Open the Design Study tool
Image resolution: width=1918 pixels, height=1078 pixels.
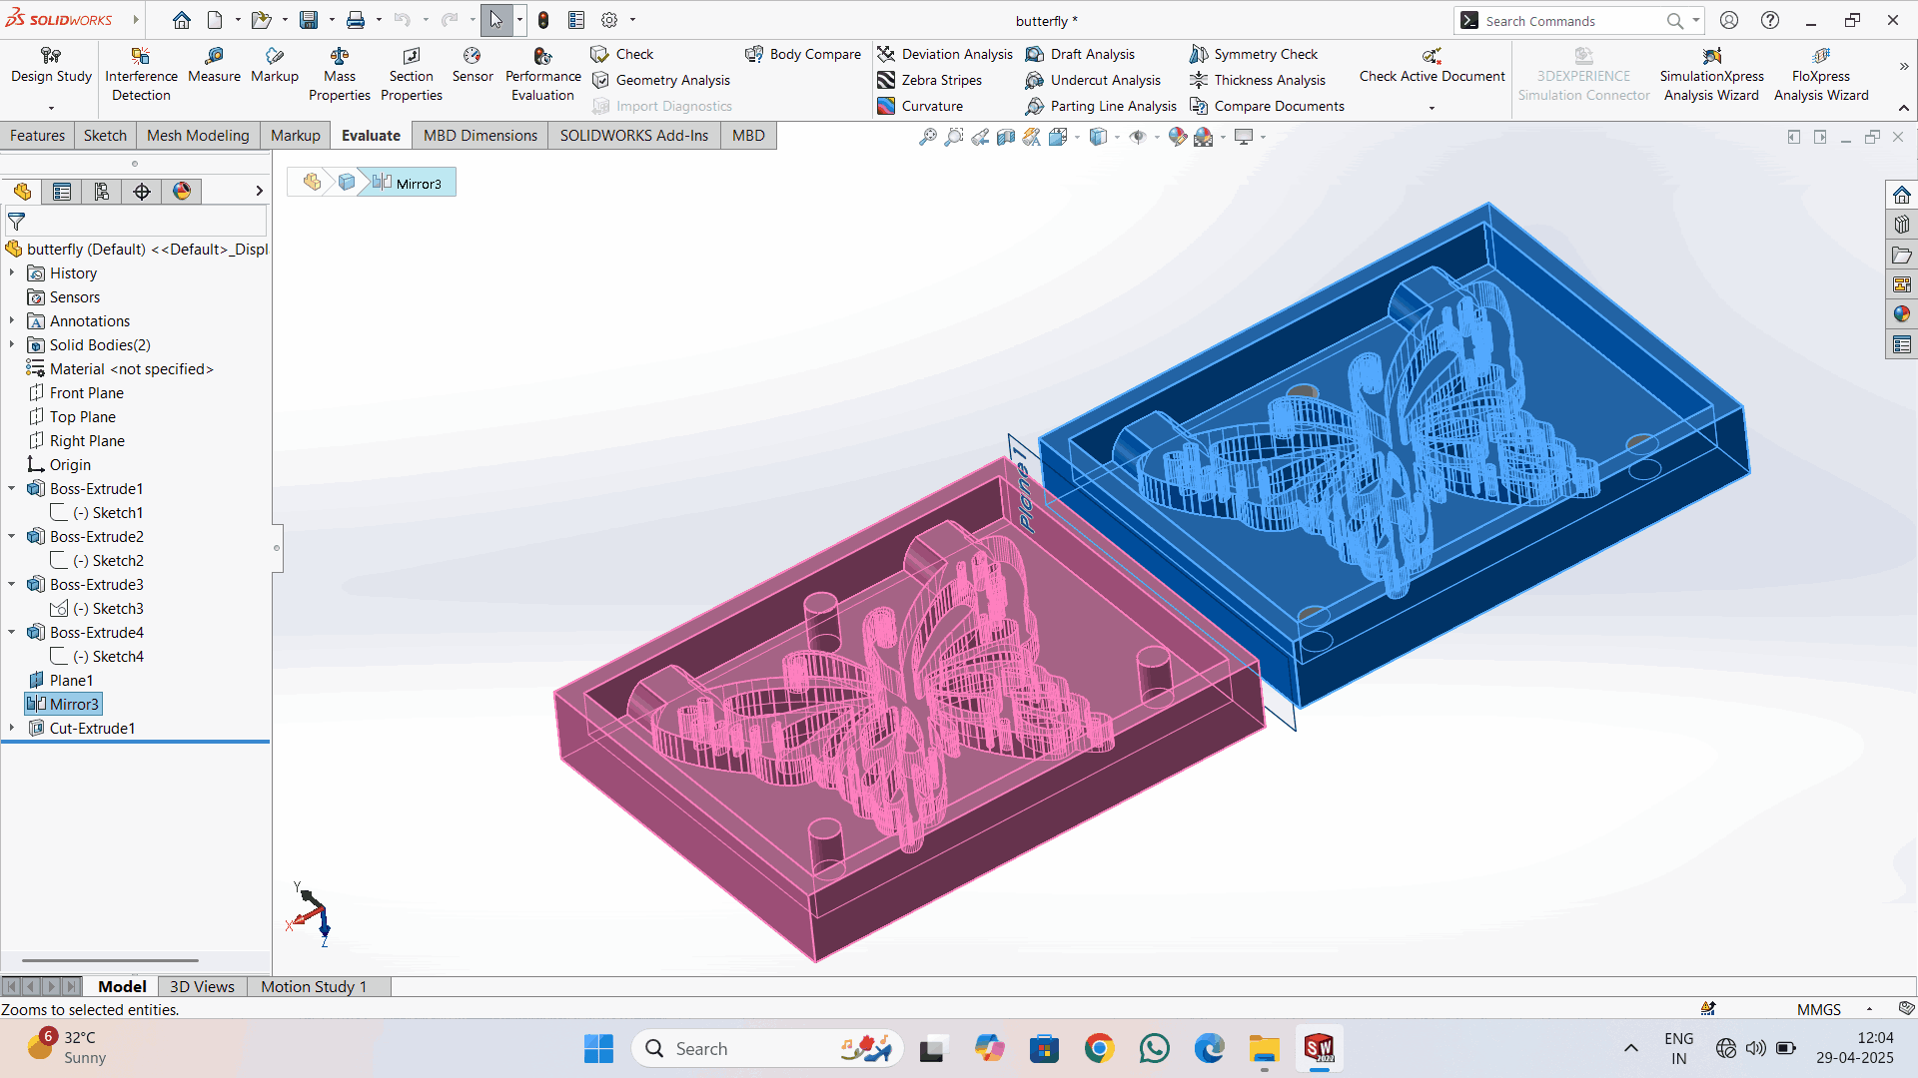coord(51,66)
